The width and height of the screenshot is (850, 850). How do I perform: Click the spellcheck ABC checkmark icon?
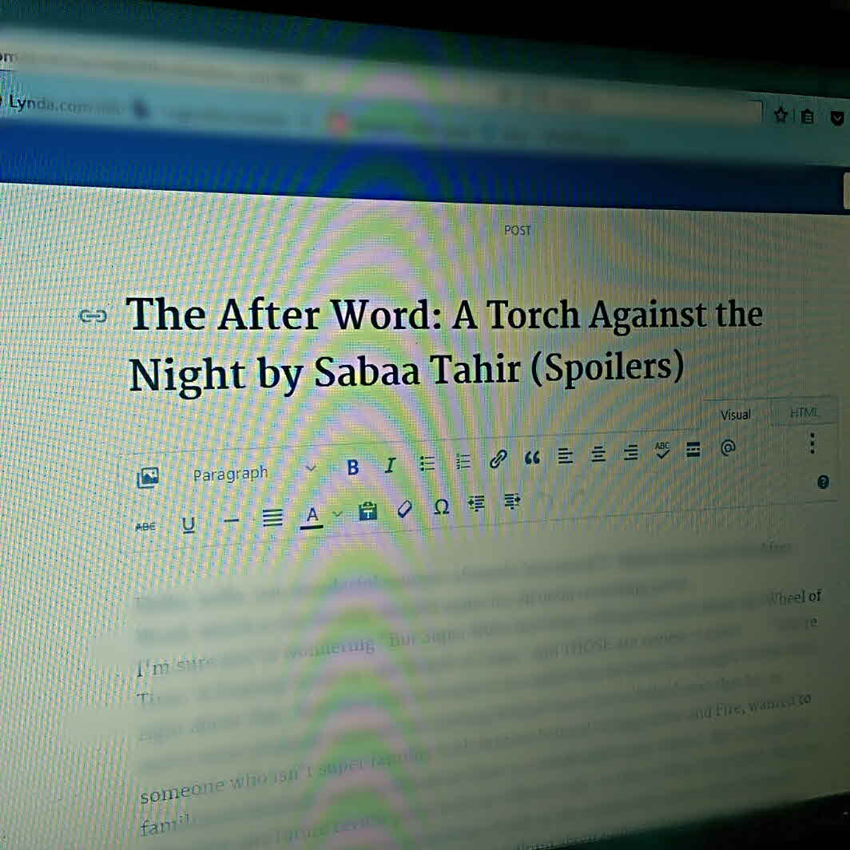coord(662,451)
